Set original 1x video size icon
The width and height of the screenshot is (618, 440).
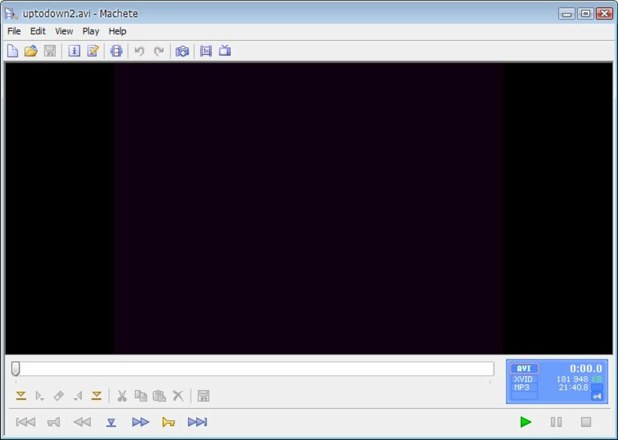[206, 51]
